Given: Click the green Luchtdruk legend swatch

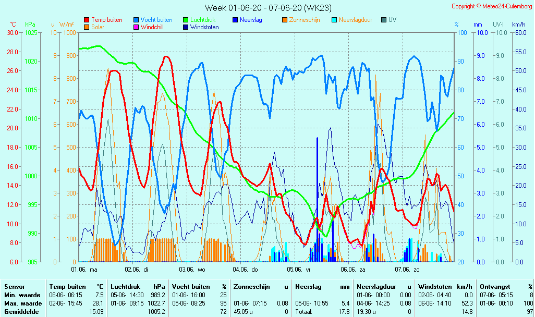Looking at the screenshot, I should click(x=186, y=20).
